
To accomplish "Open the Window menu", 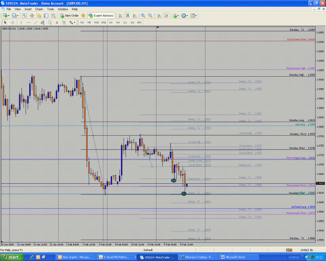I will click(x=63, y=9).
